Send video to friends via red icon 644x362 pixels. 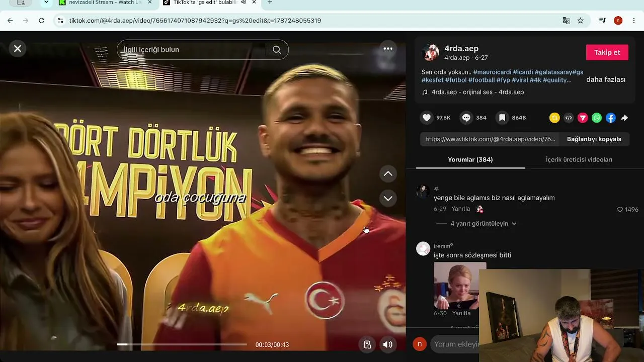[583, 118]
